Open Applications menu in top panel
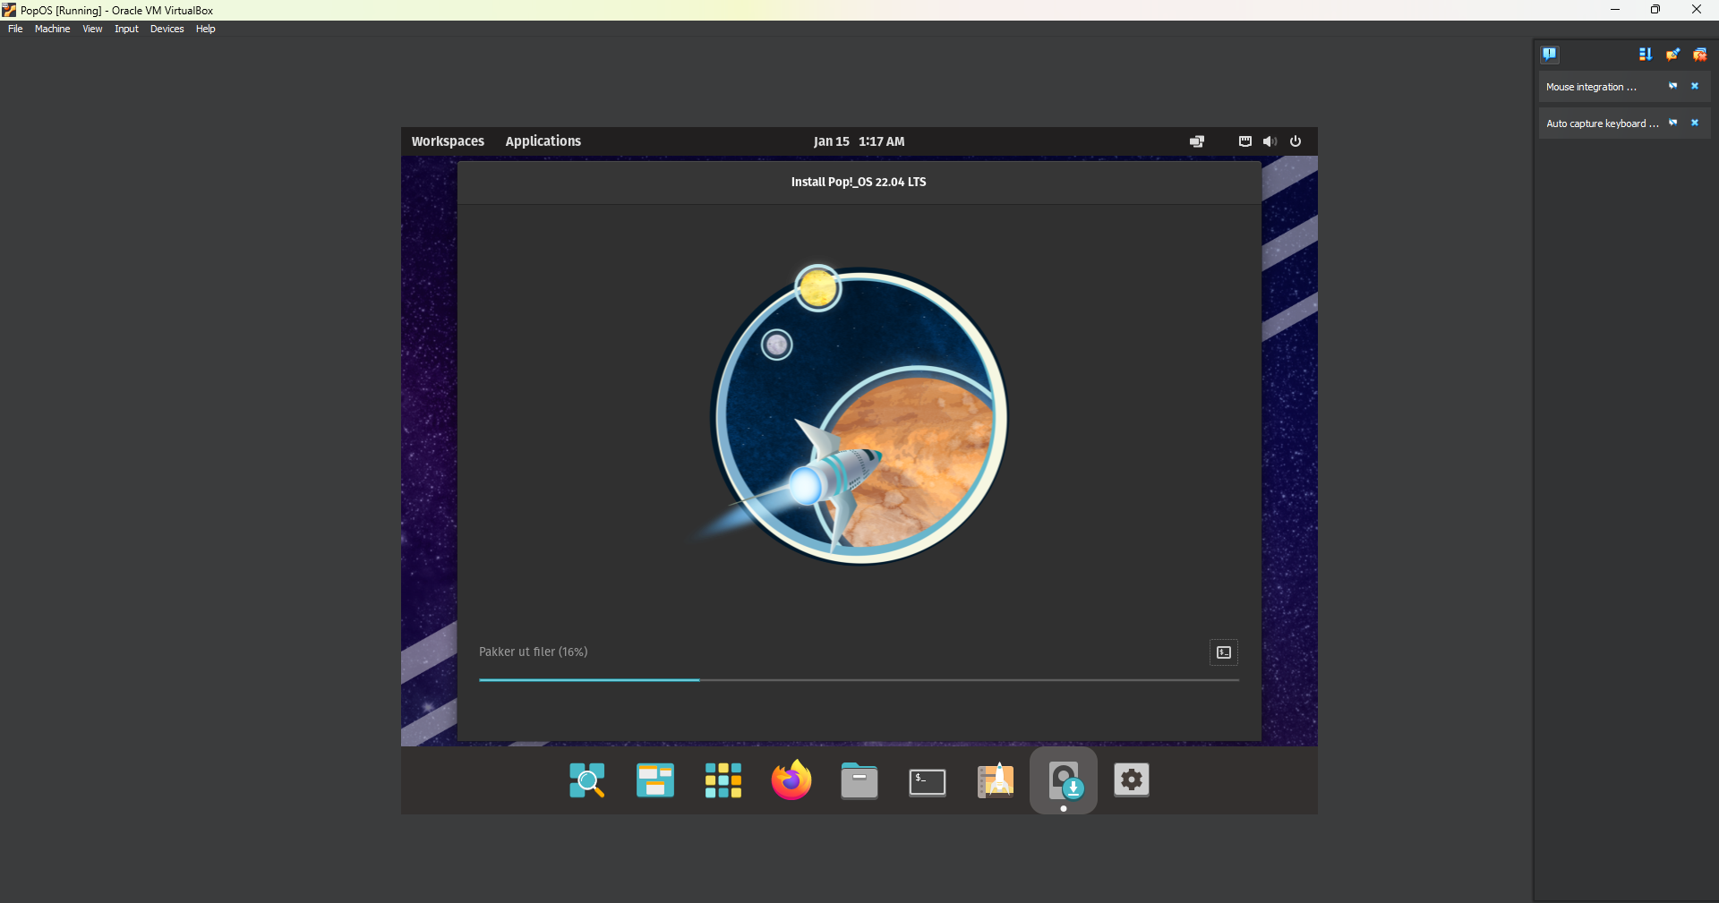 543,141
